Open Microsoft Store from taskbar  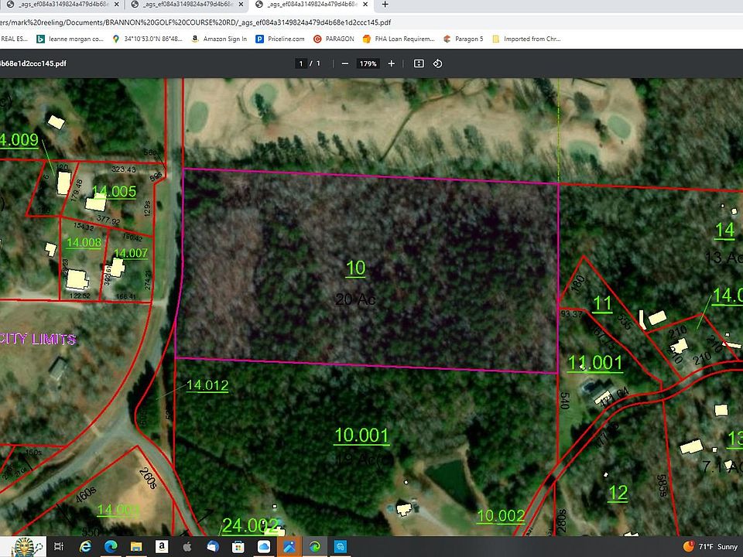(x=238, y=547)
